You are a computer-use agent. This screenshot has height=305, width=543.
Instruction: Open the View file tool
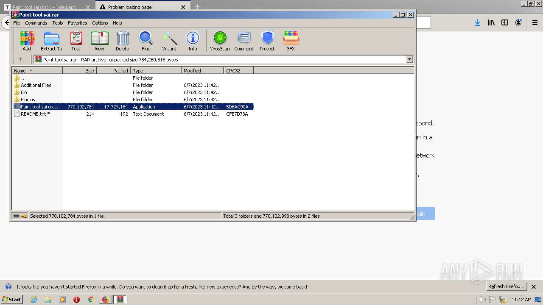(x=99, y=41)
